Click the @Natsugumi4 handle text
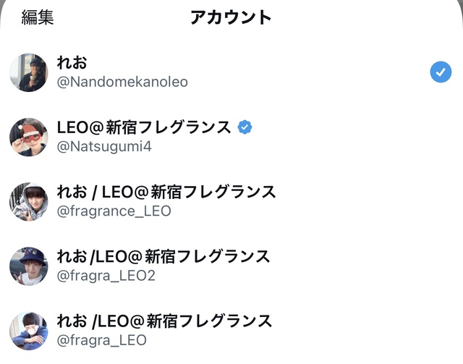Viewport: 463px width, 364px height. 104,147
